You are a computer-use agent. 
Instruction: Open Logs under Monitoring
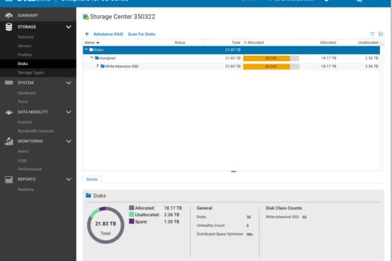pos(22,161)
